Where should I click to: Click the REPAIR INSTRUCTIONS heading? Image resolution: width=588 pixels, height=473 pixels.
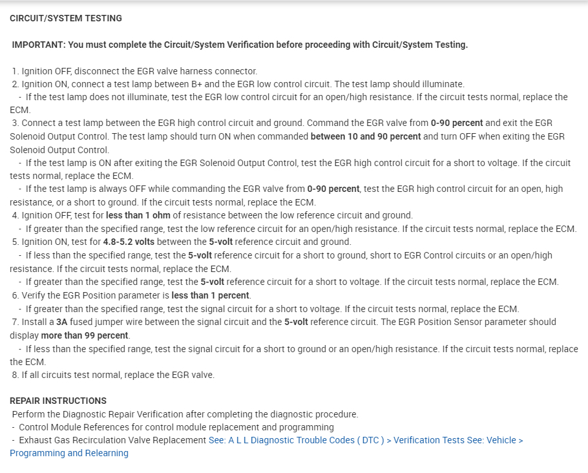click(x=58, y=401)
